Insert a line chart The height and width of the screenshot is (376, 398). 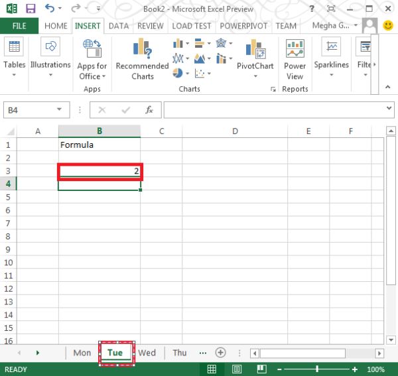point(178,58)
